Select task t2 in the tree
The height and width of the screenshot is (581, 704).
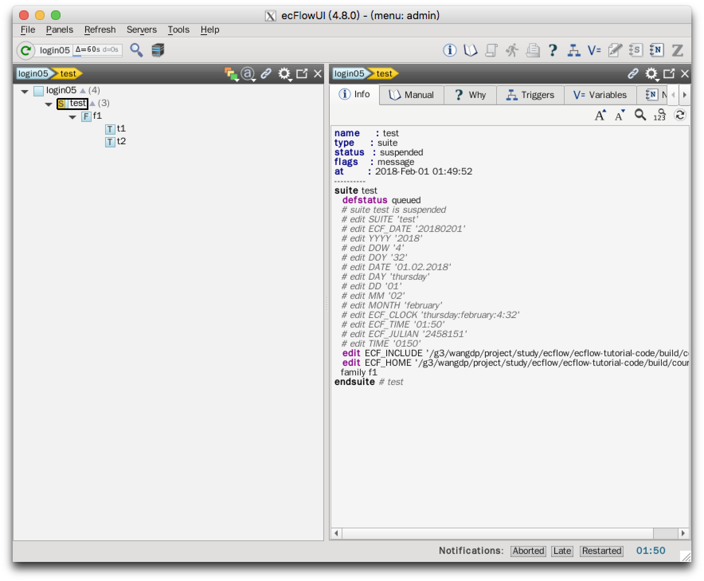(116, 141)
